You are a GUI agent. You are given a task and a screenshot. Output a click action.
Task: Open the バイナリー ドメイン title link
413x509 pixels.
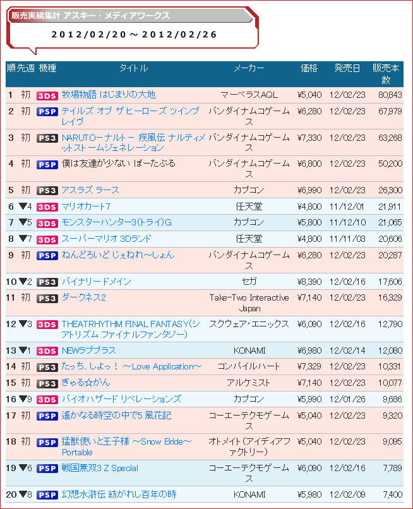pos(97,282)
